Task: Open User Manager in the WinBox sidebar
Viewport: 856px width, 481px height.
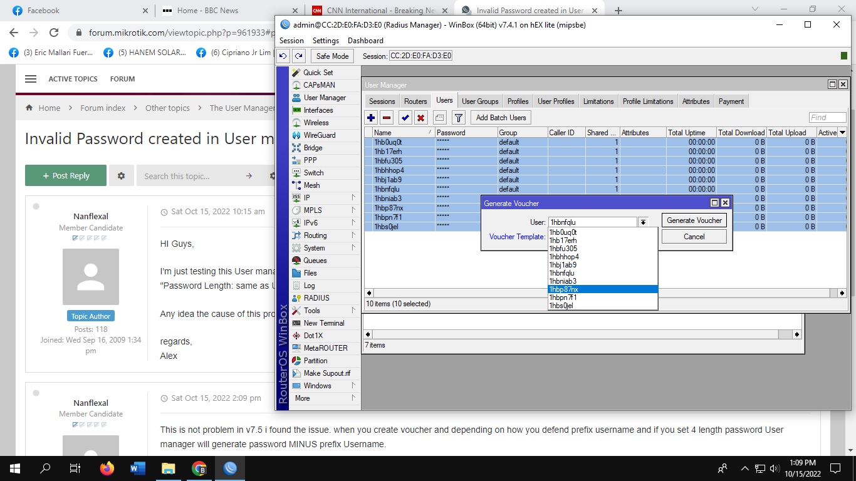Action: tap(325, 98)
